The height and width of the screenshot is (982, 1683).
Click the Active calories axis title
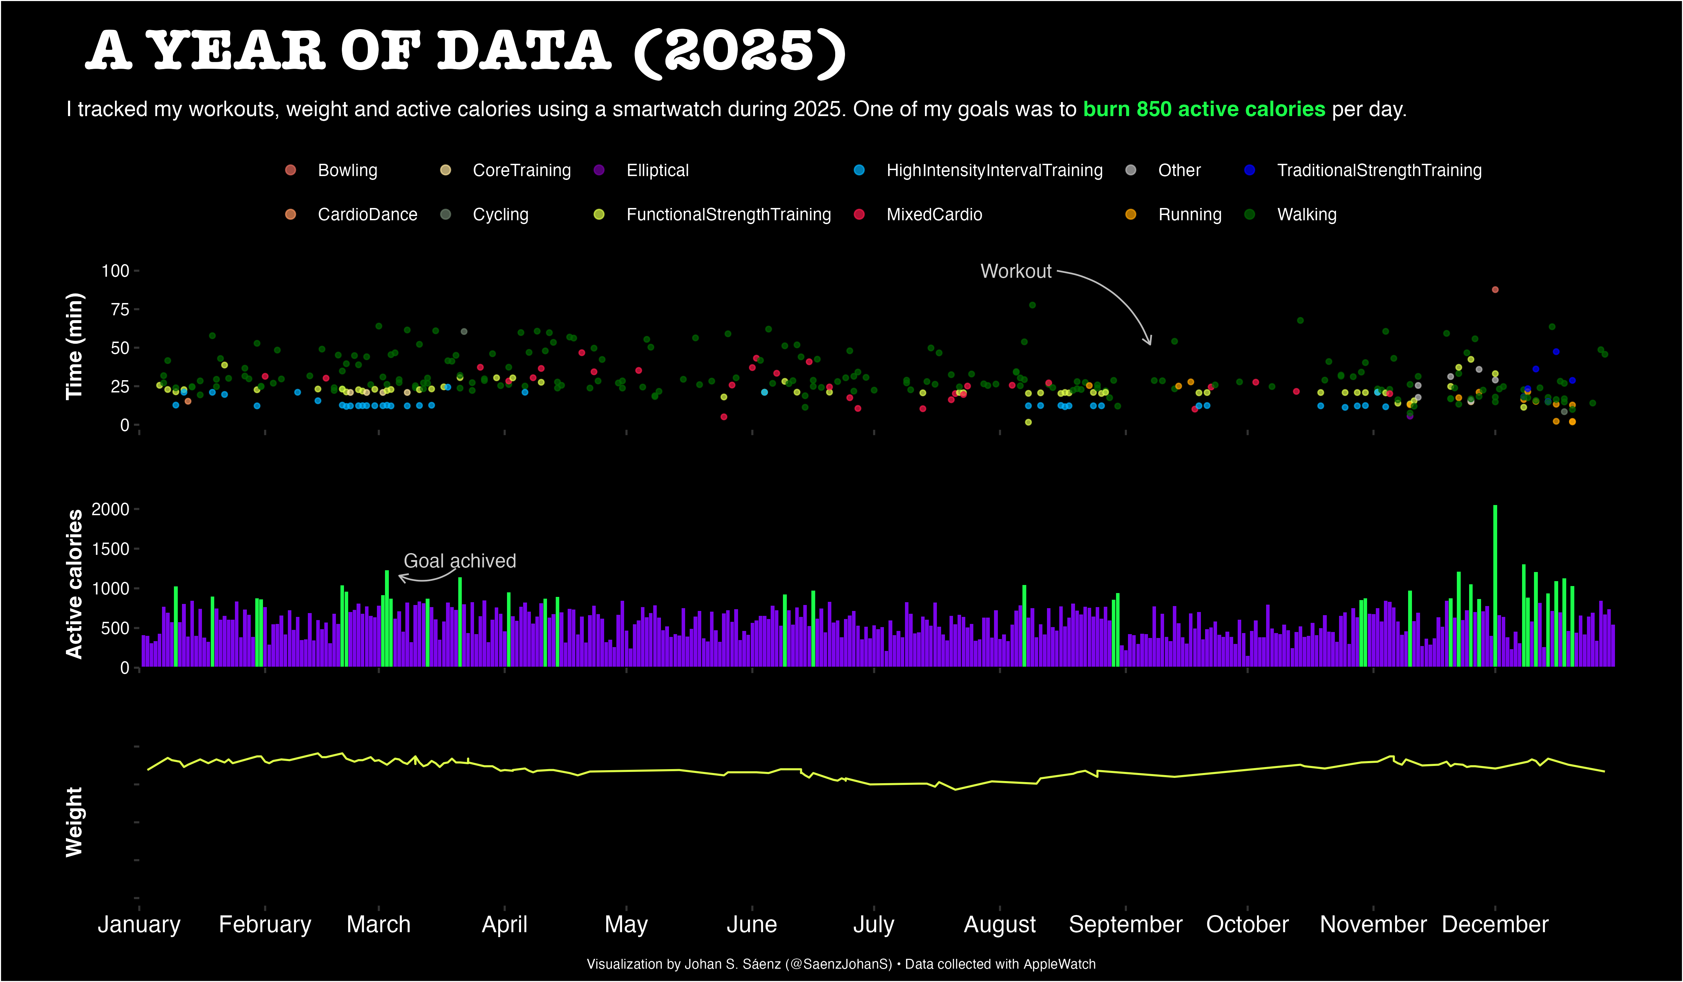pos(74,585)
